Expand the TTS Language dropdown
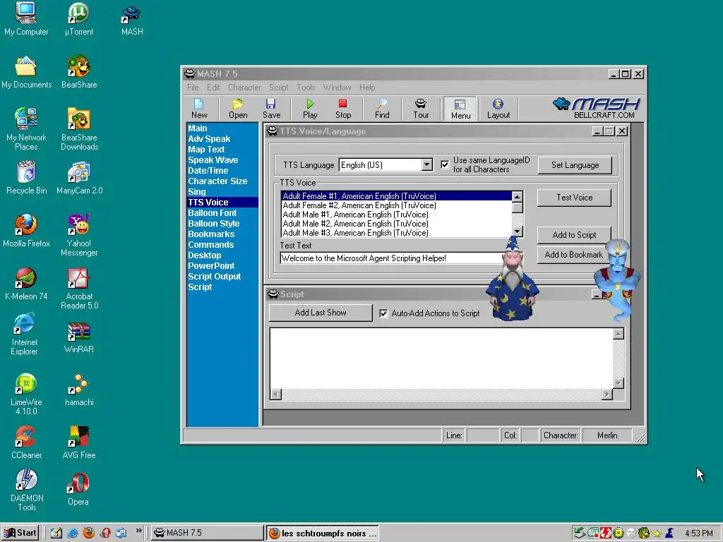The height and width of the screenshot is (542, 723). [427, 164]
